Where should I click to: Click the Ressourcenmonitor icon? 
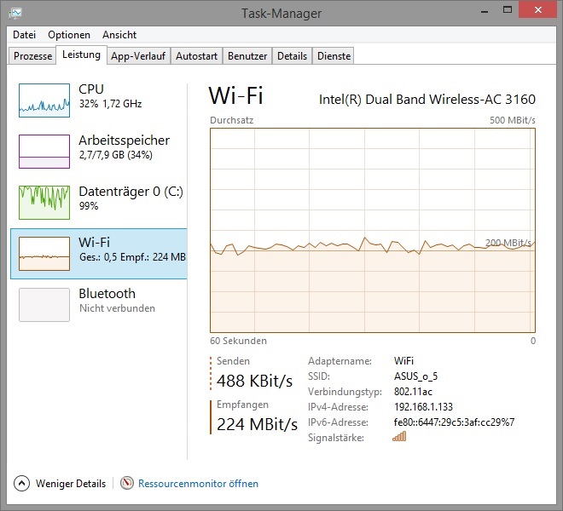(127, 484)
